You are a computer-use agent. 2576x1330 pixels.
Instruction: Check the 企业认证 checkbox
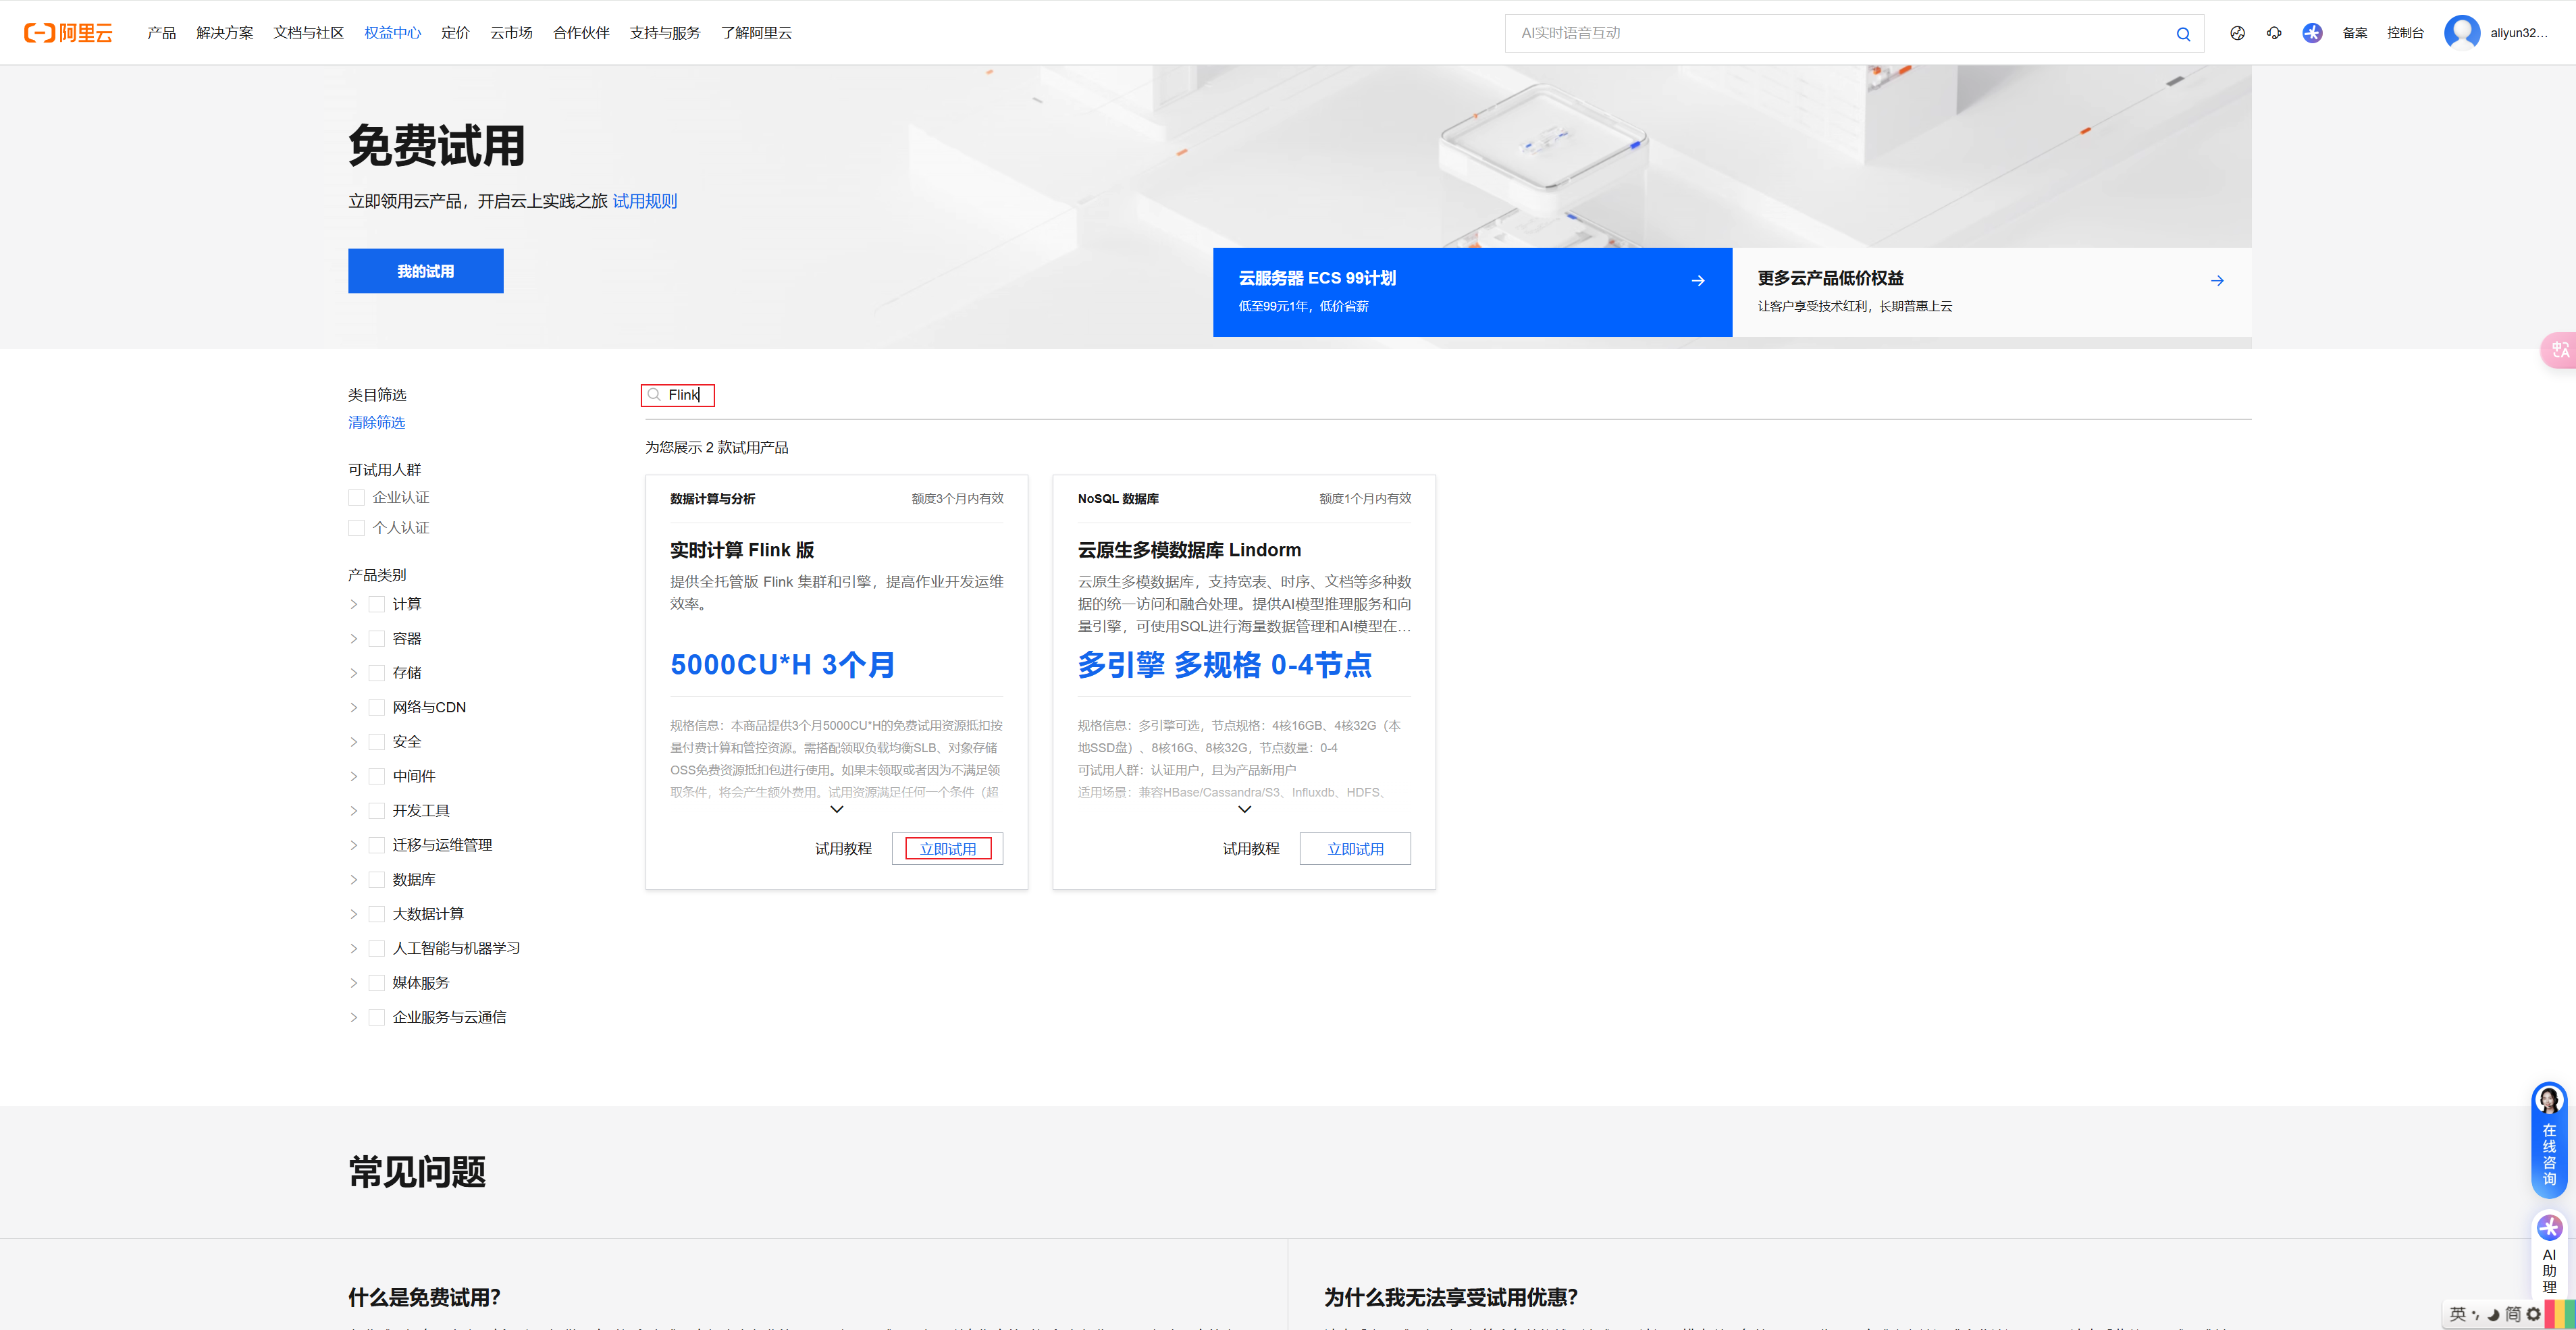tap(356, 498)
